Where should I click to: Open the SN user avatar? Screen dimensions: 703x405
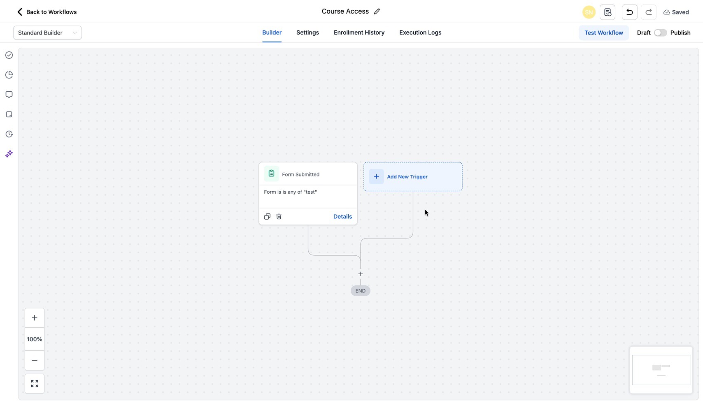pyautogui.click(x=589, y=12)
